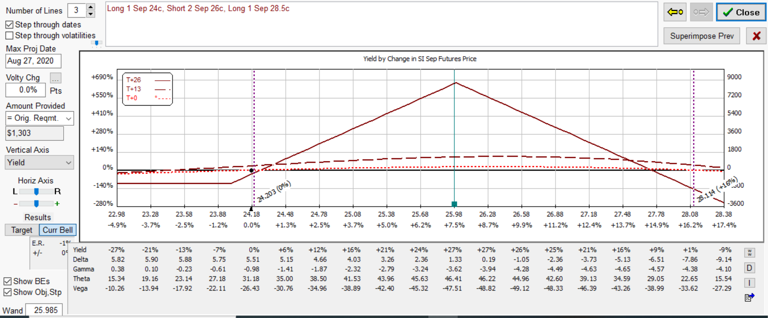This screenshot has width=768, height=318.
Task: Click the Superimpose Prev button
Action: [702, 36]
